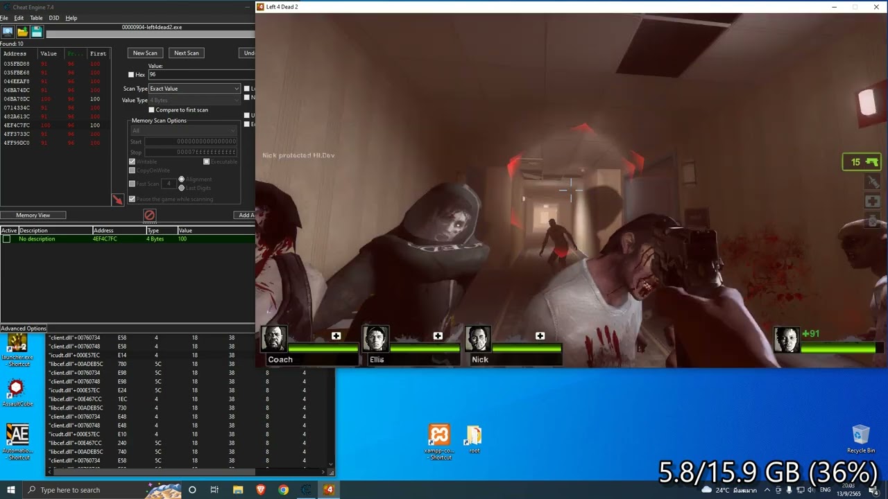Open the Automation shortcut with AE icon
The height and width of the screenshot is (499, 888).
(x=17, y=442)
